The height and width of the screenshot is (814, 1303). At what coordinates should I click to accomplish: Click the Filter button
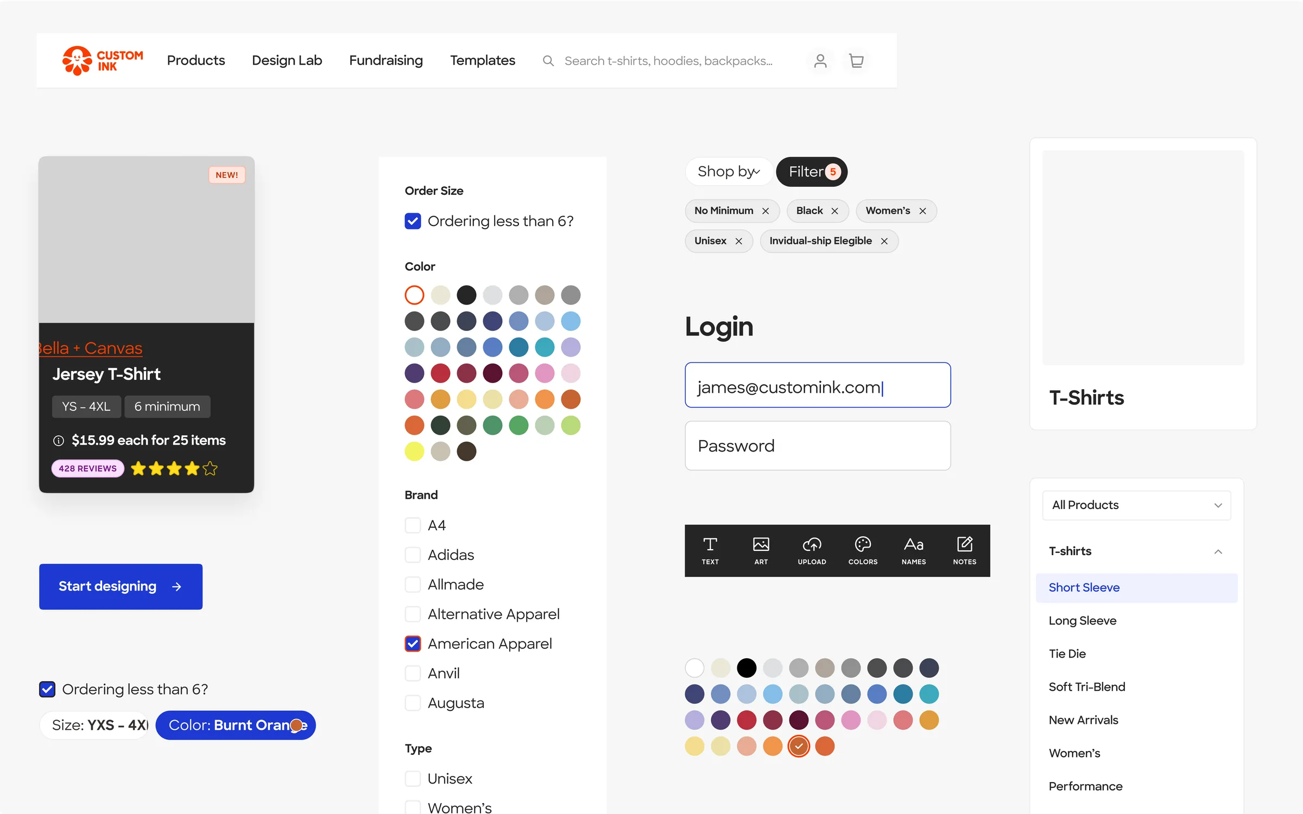tap(812, 172)
